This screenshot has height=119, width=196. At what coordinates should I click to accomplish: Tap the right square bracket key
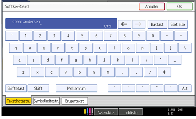[x=171, y=48]
